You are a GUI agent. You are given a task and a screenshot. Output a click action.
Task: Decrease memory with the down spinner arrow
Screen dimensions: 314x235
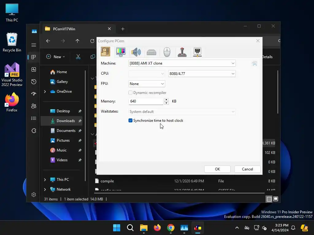click(166, 103)
